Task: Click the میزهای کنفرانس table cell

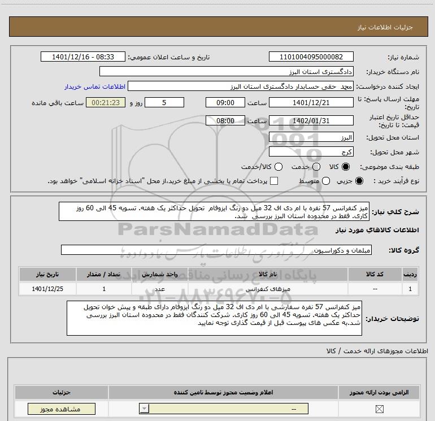Action: click(x=268, y=289)
